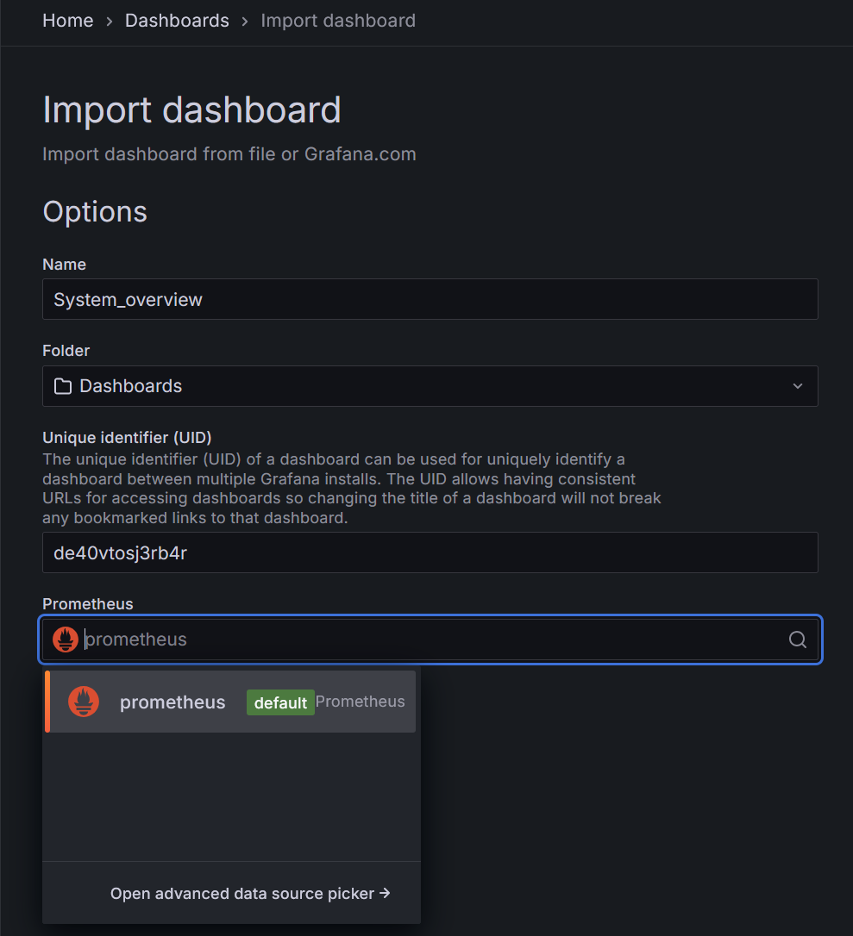Select the Prometheus label text in dropdown entry
The width and height of the screenshot is (853, 936).
tap(361, 701)
